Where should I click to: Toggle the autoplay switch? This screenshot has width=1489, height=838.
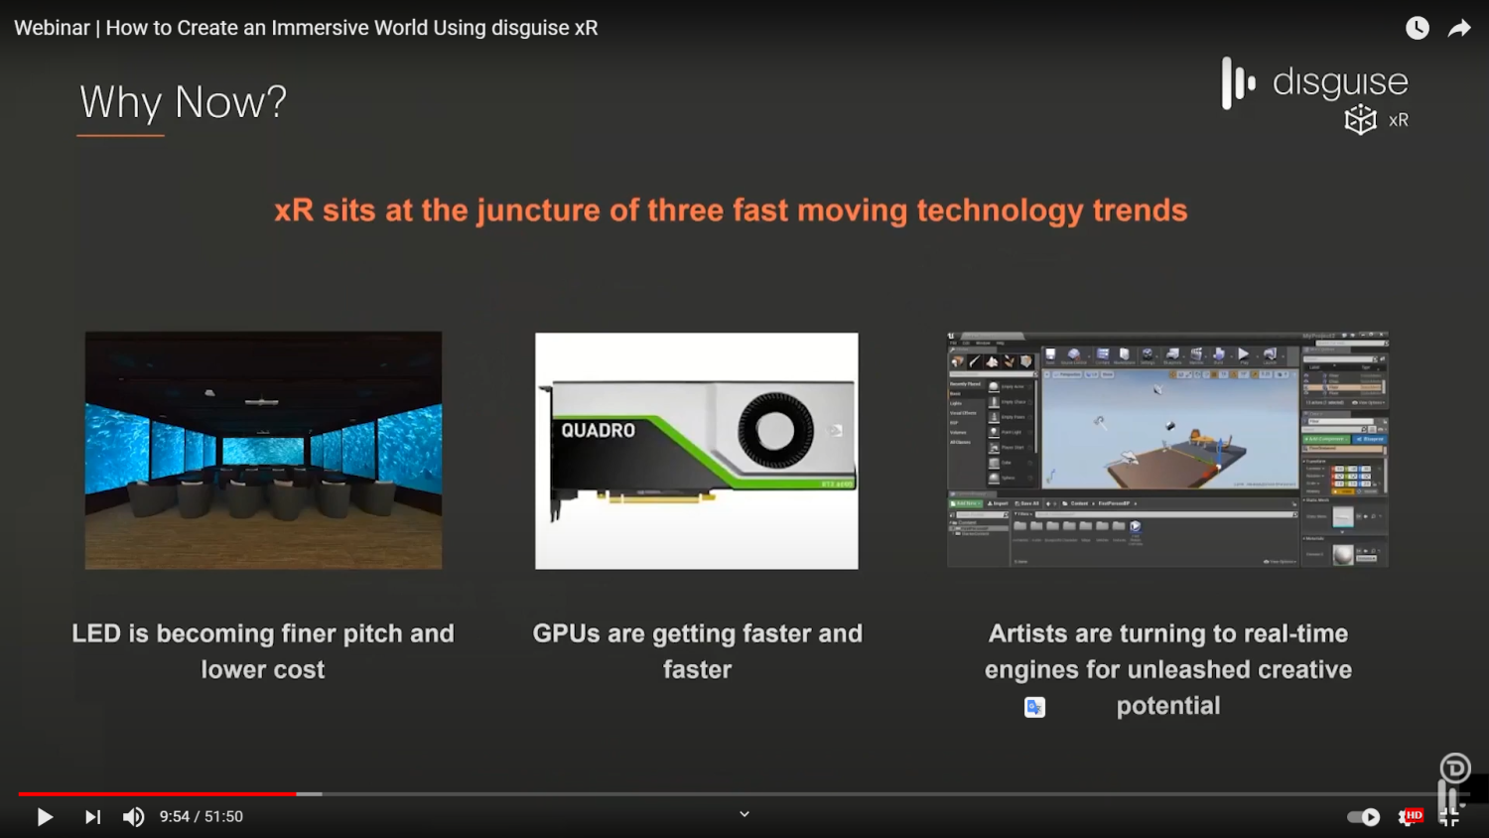tap(1363, 817)
